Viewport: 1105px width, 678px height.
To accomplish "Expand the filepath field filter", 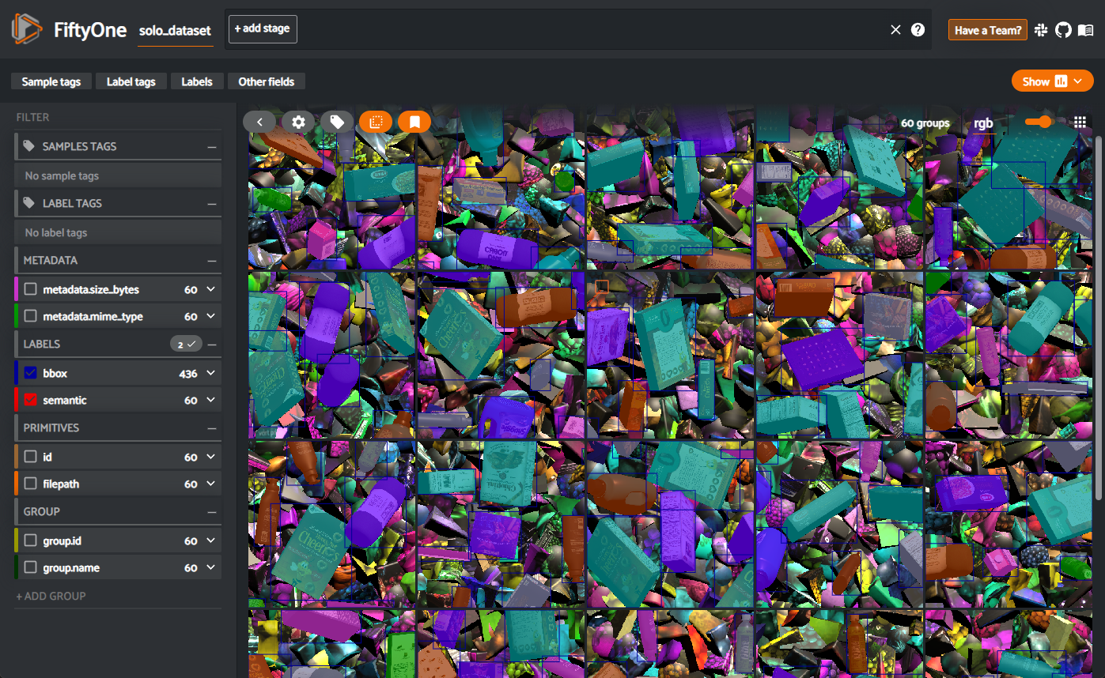I will click(x=210, y=484).
